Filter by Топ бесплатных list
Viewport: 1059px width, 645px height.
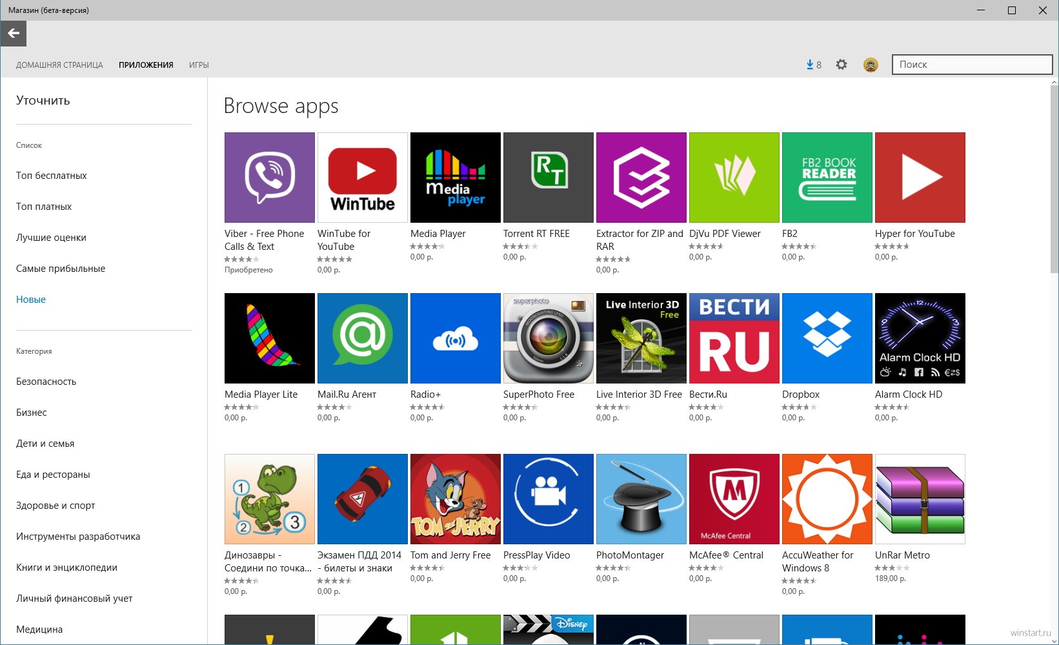[x=52, y=176]
